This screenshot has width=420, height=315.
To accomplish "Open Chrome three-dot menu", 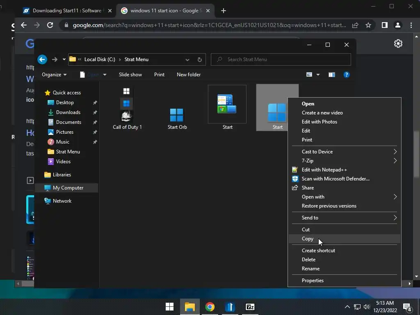I will 411,25.
